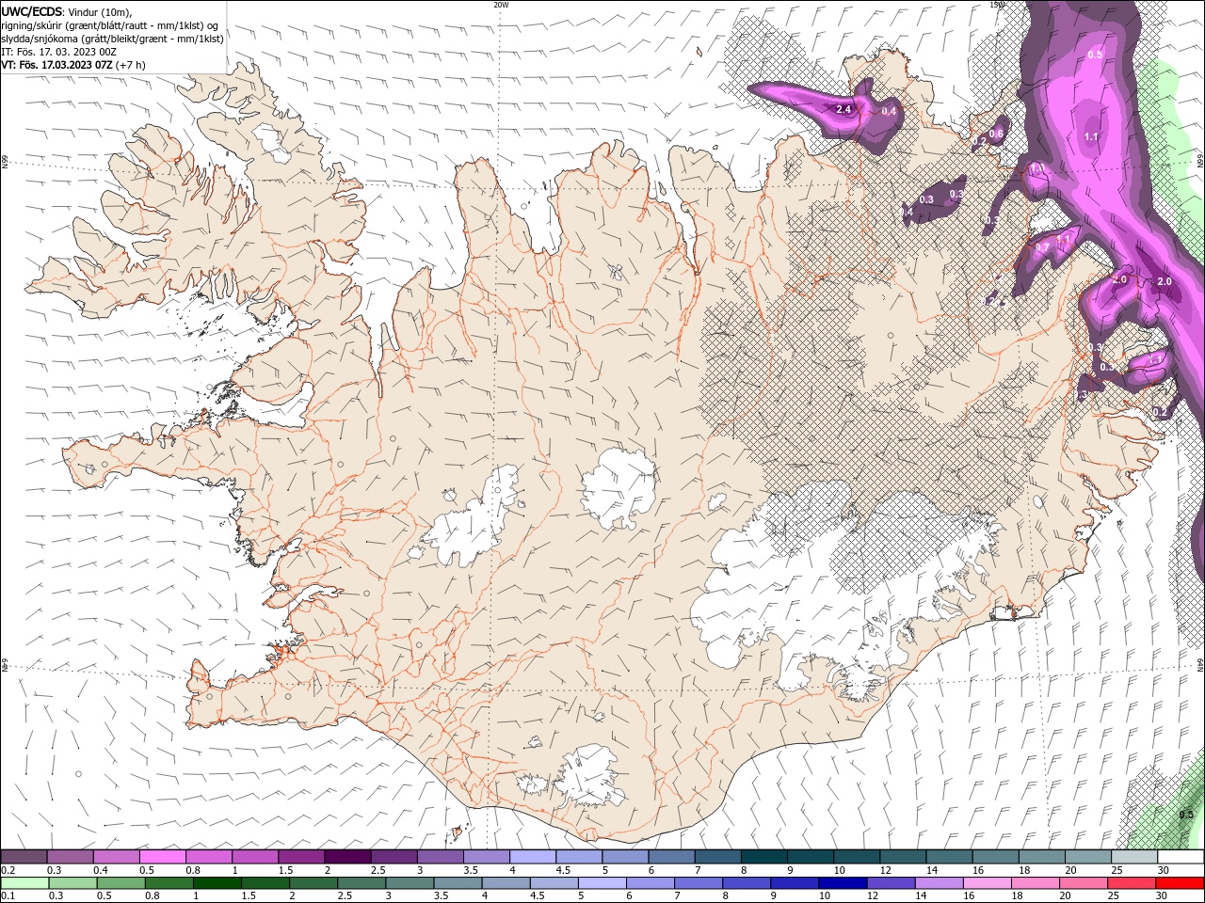Image resolution: width=1205 pixels, height=903 pixels.
Task: Click the '0.5' value in the green rain area
Action: pos(1186,815)
